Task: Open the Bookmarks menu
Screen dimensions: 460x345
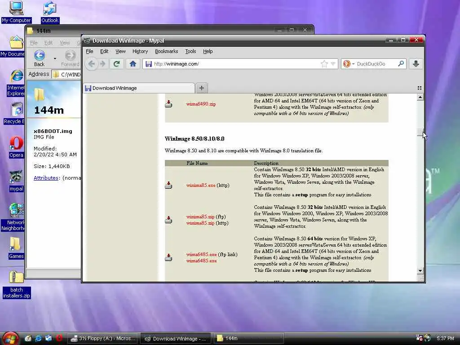Action: click(x=166, y=51)
